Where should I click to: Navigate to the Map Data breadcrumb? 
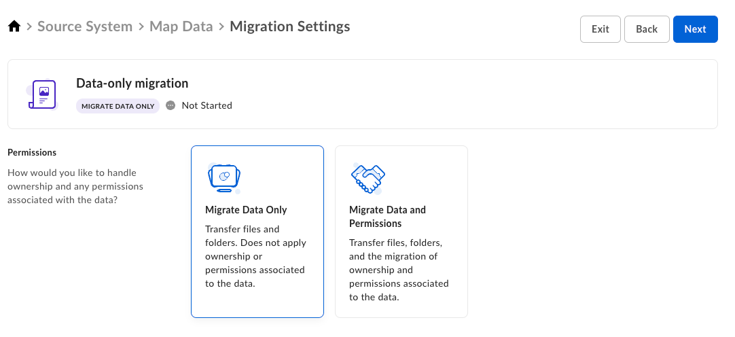181,27
